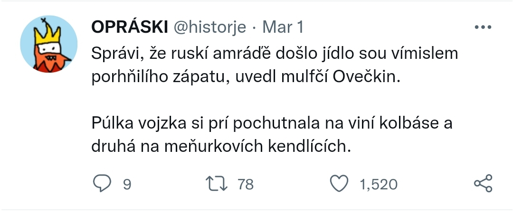The height and width of the screenshot is (215, 513).
Task: Click the OPRÁSKI display name
Action: point(129,28)
